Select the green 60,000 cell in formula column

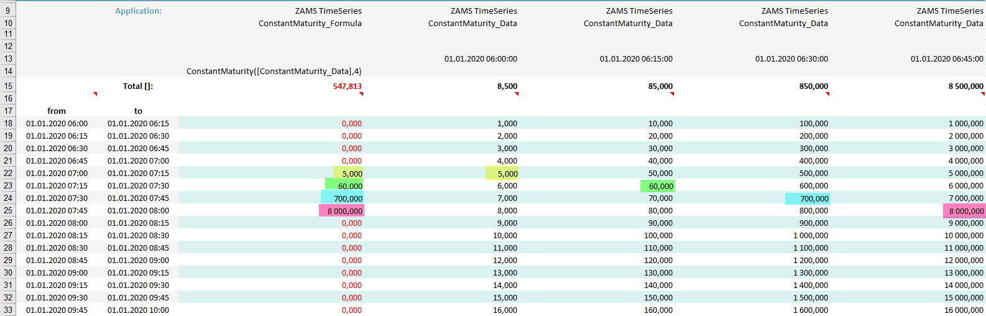(344, 186)
